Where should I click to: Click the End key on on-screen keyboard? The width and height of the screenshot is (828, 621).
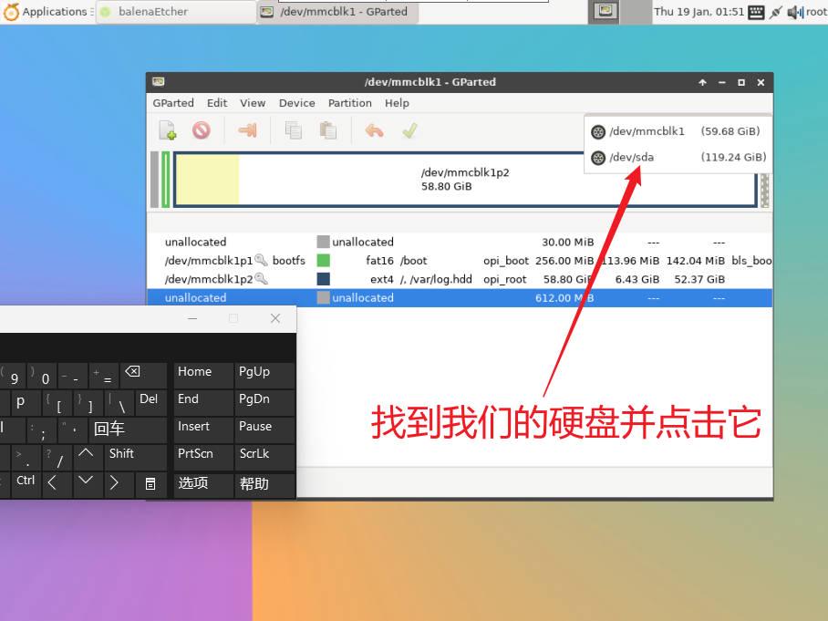click(x=203, y=401)
